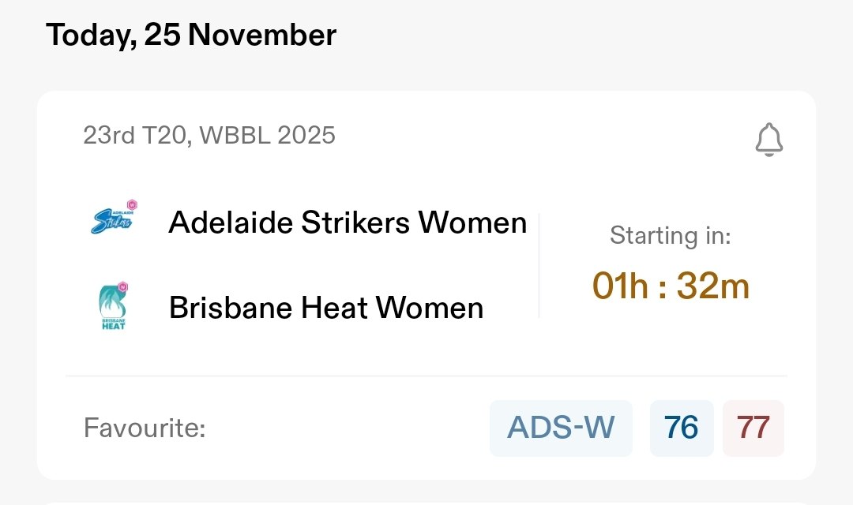853x505 pixels.
Task: Tap the red 77 odds box
Action: 753,428
